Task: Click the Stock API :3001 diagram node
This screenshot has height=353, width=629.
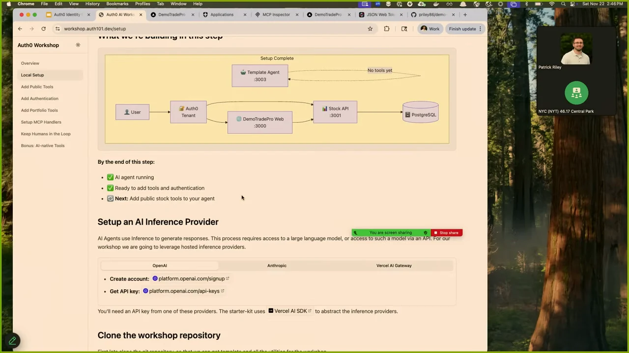Action: 335,112
